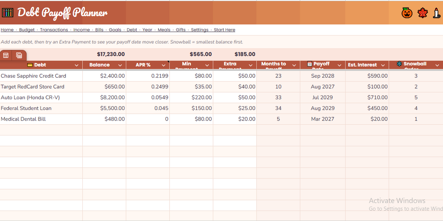Select the Medical Dental Bill cell
Screen dimensions: 443x221
41,119
